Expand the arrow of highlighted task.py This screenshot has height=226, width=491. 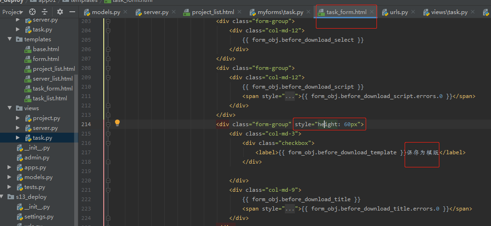click(x=18, y=137)
